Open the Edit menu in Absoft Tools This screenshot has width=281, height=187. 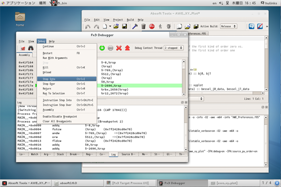click(x=97, y=20)
